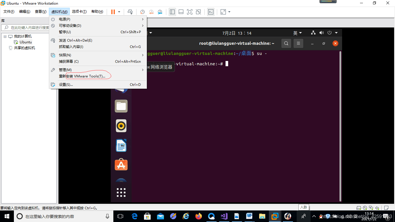The height and width of the screenshot is (222, 395).
Task: Click the stretch guest display icon
Action: coord(223,12)
